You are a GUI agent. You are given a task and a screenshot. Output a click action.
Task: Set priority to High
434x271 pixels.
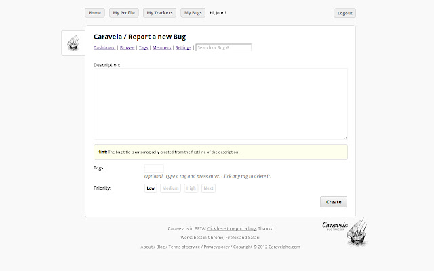pos(191,188)
